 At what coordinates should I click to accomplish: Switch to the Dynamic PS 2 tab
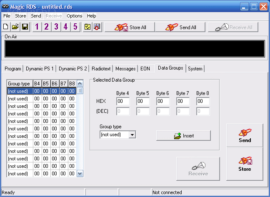coord(72,69)
